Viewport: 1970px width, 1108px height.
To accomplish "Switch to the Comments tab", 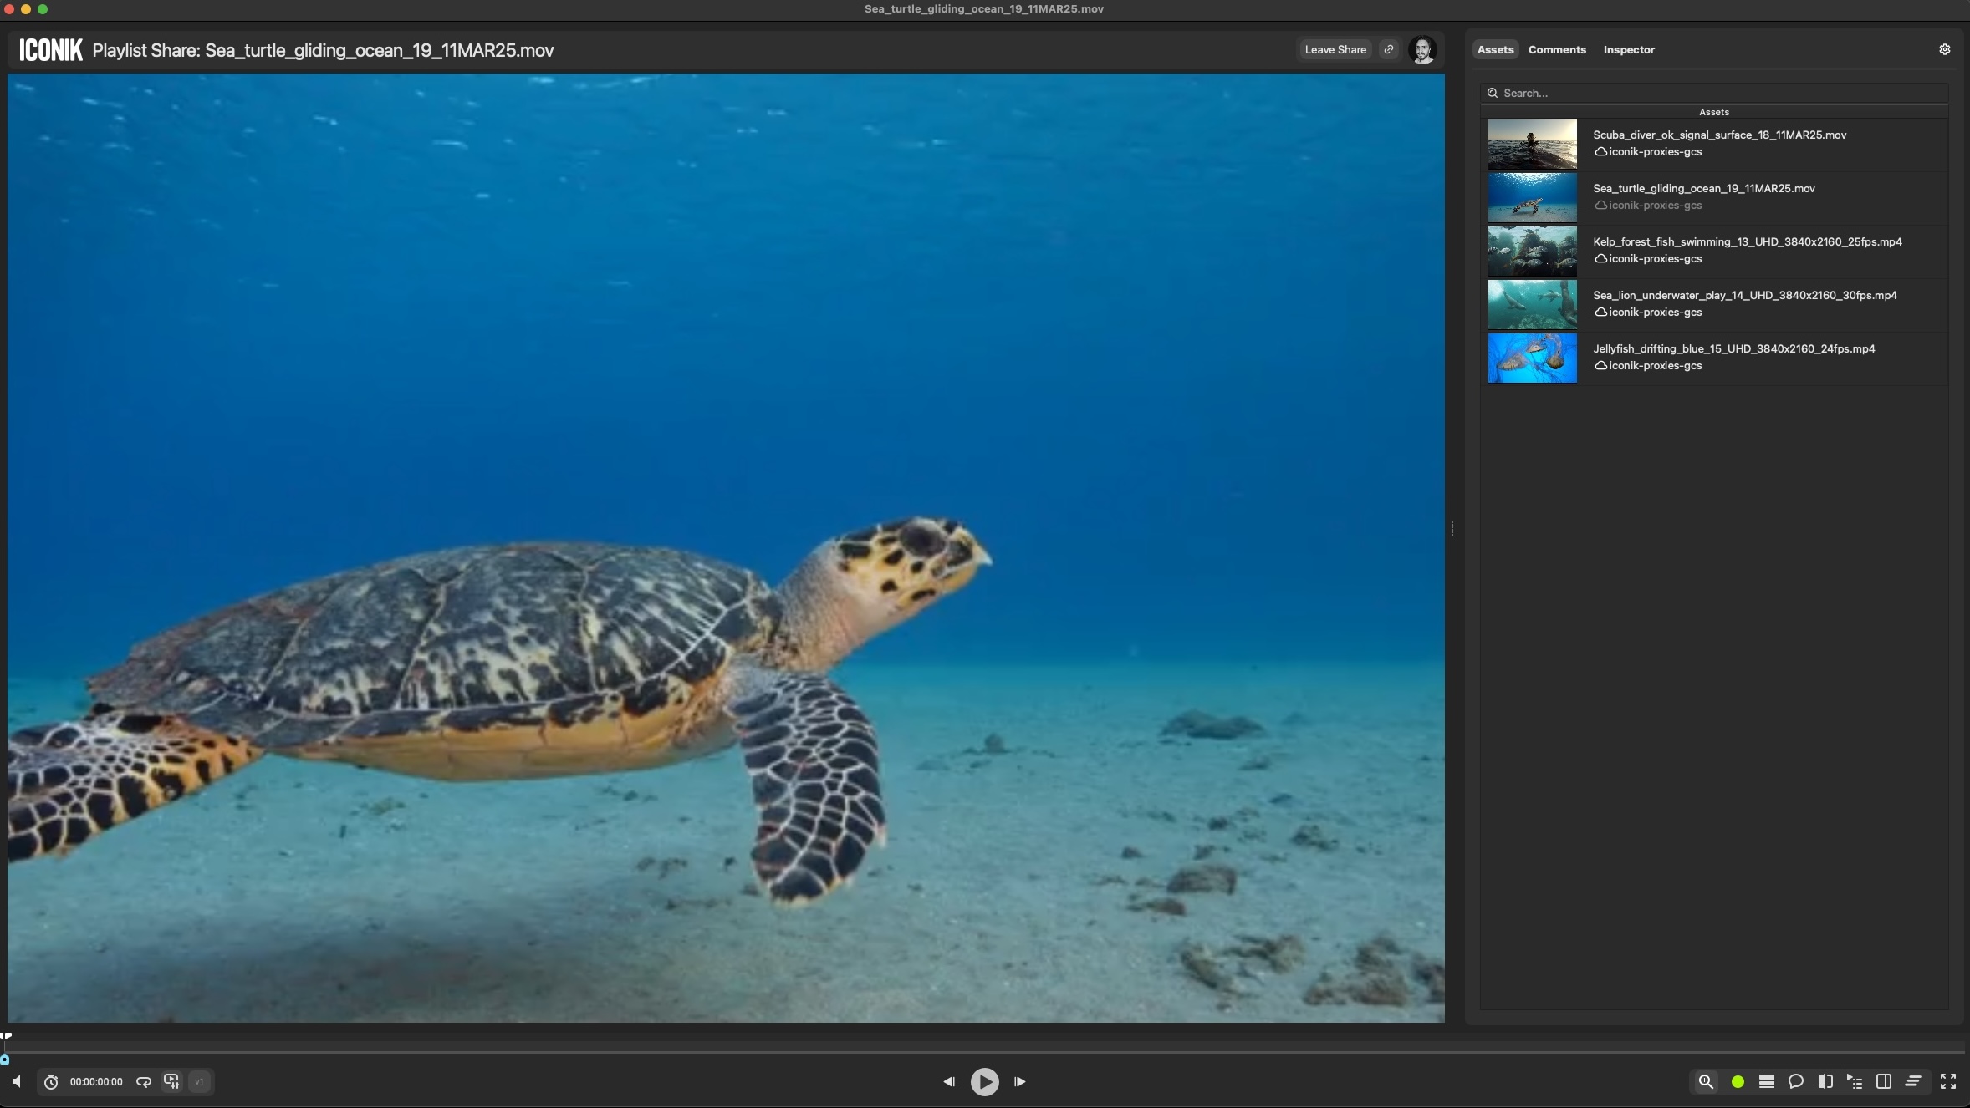I will [1556, 49].
